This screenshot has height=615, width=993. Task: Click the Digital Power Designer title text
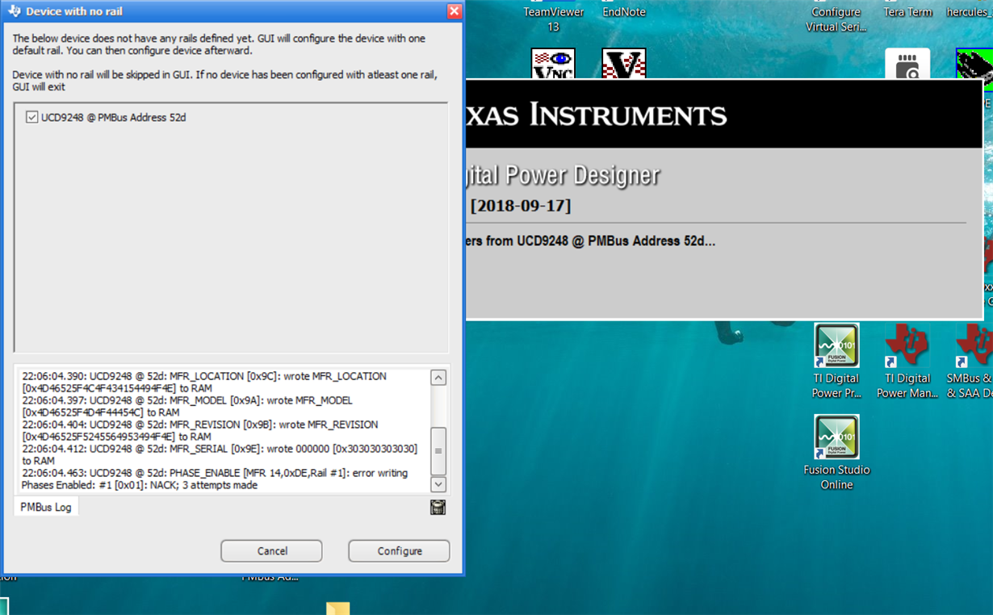pos(563,174)
